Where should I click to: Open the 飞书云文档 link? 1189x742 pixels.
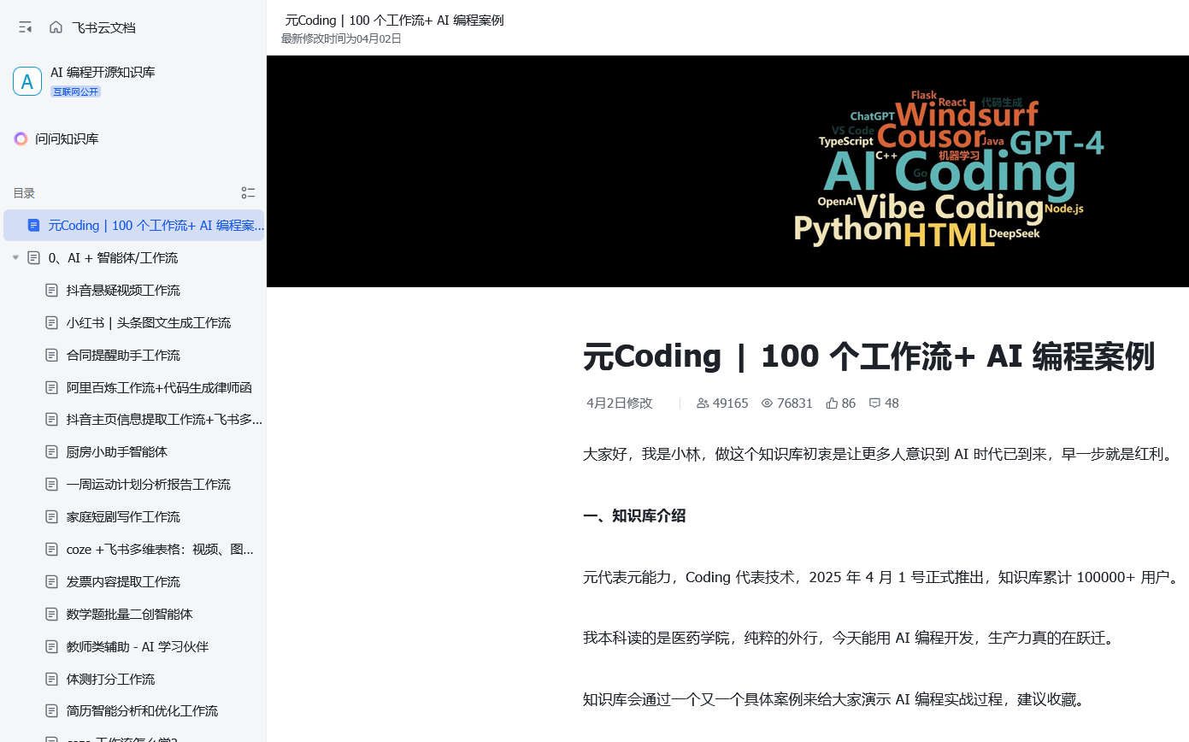click(x=103, y=27)
